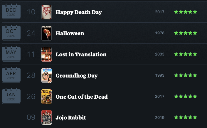Click the Halloween poster thumbnail
The width and height of the screenshot is (207, 128).
pyautogui.click(x=46, y=33)
